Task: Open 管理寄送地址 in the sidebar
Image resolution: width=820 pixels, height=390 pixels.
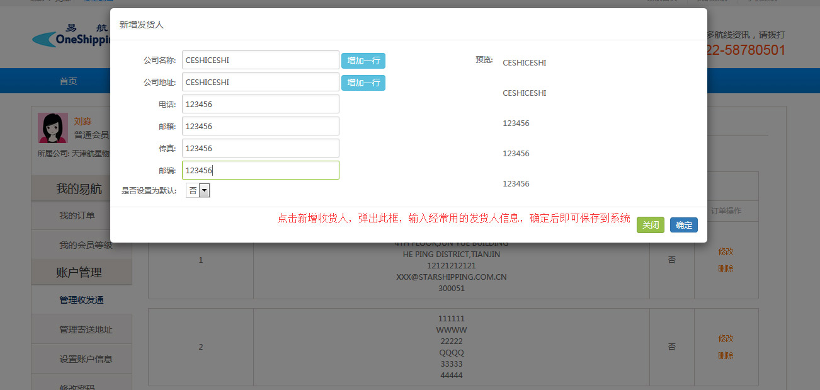Action: [86, 330]
